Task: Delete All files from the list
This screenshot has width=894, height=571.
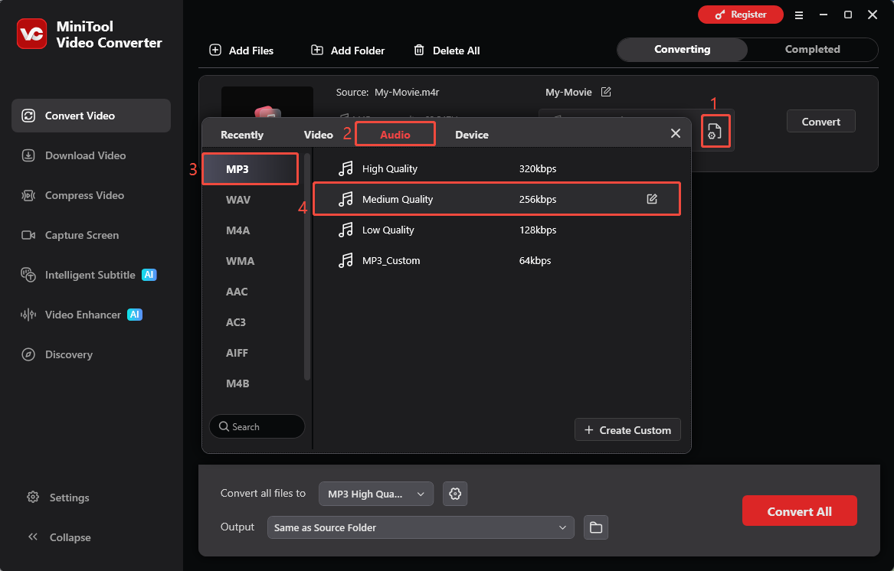Action: 447,51
